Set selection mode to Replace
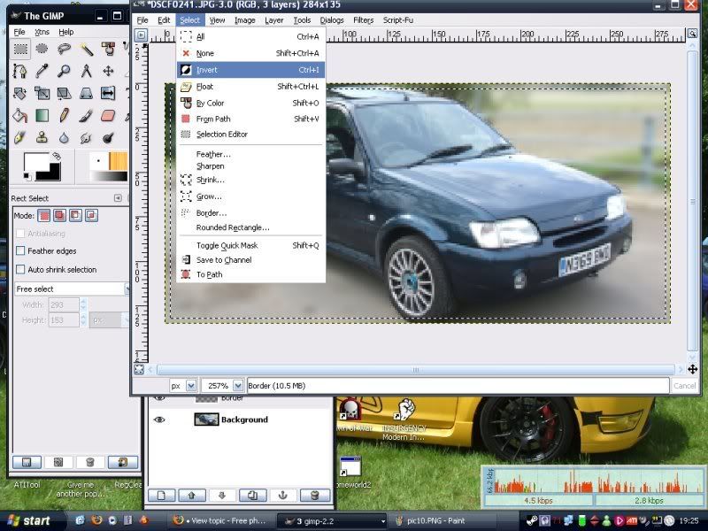Screen dimensions: 708x531 click(43, 215)
